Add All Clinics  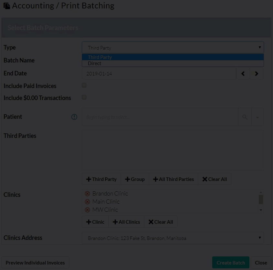tap(126, 222)
